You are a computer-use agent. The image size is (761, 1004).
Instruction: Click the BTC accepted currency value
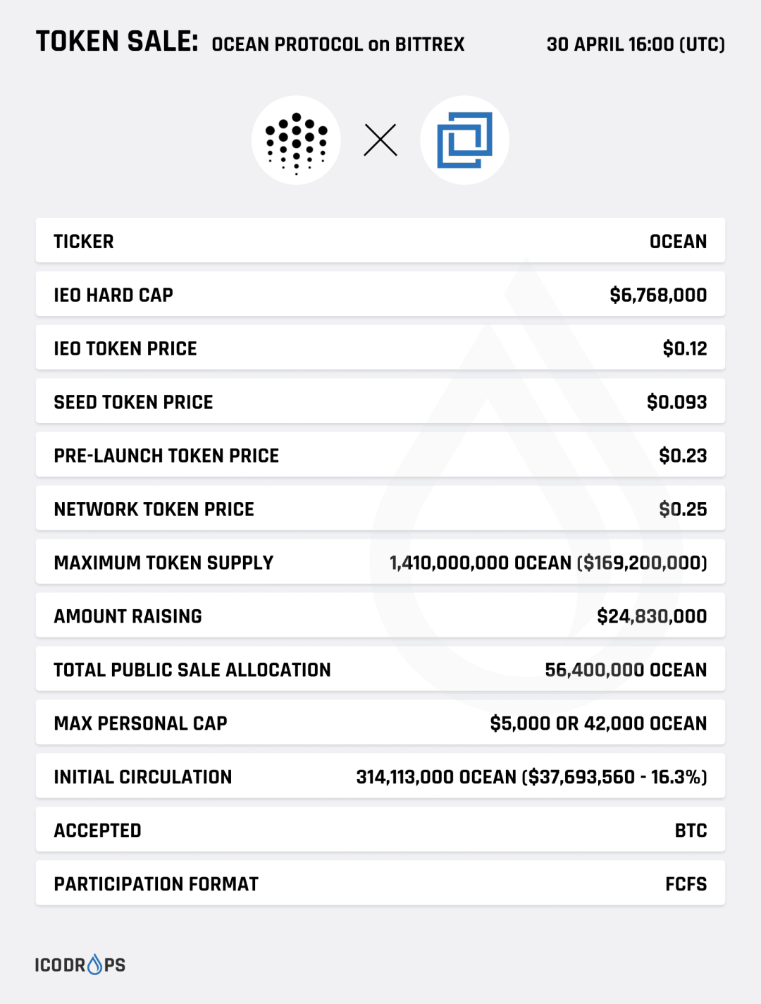coord(691,831)
